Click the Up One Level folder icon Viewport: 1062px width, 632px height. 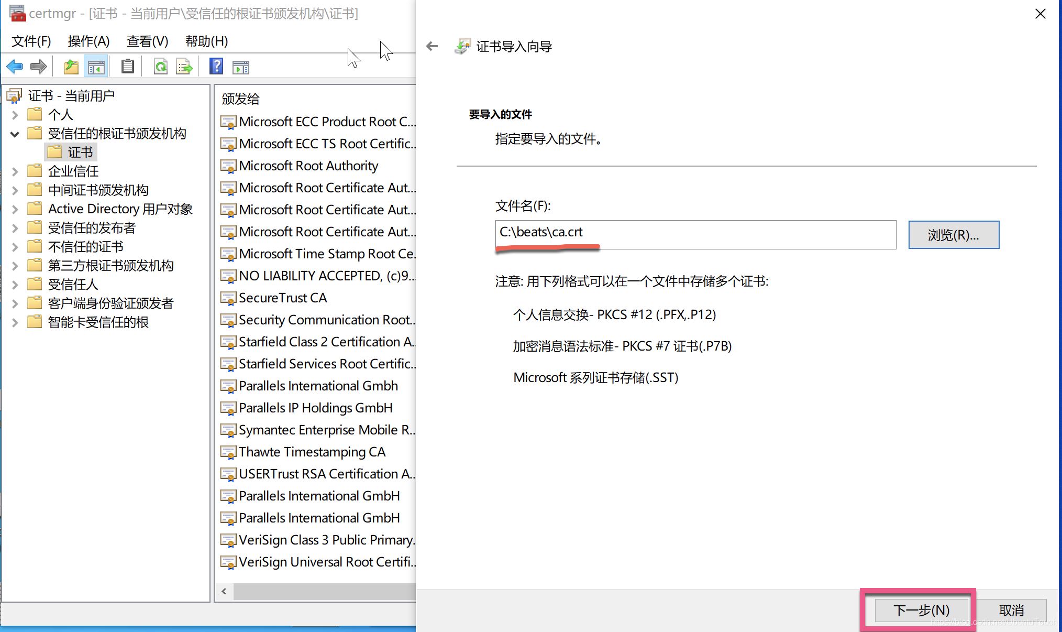pos(71,67)
